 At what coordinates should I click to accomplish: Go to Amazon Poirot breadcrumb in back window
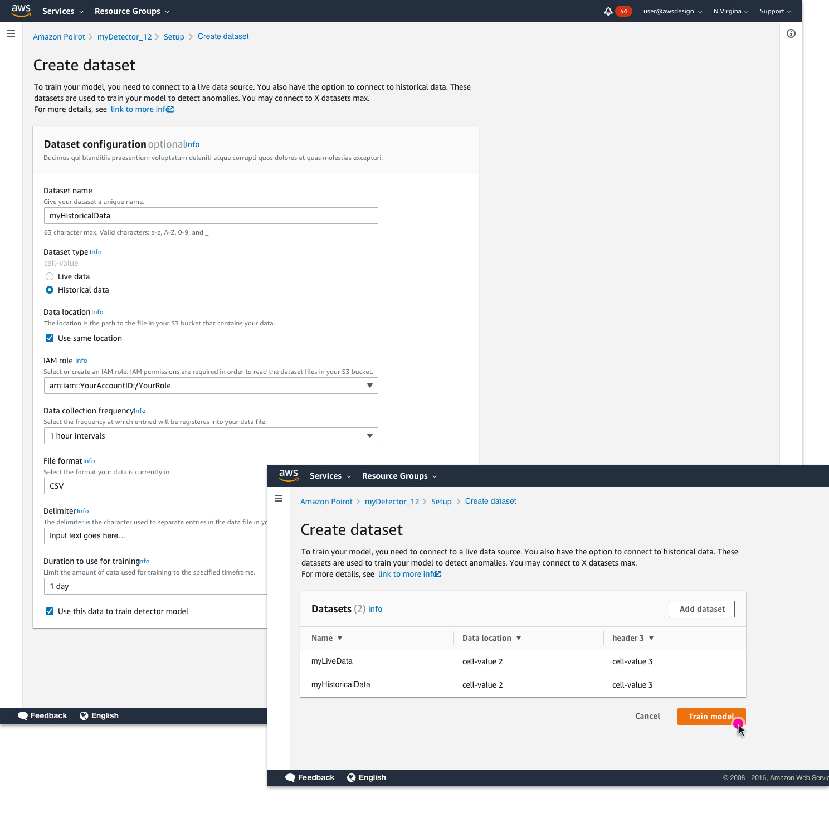click(59, 37)
